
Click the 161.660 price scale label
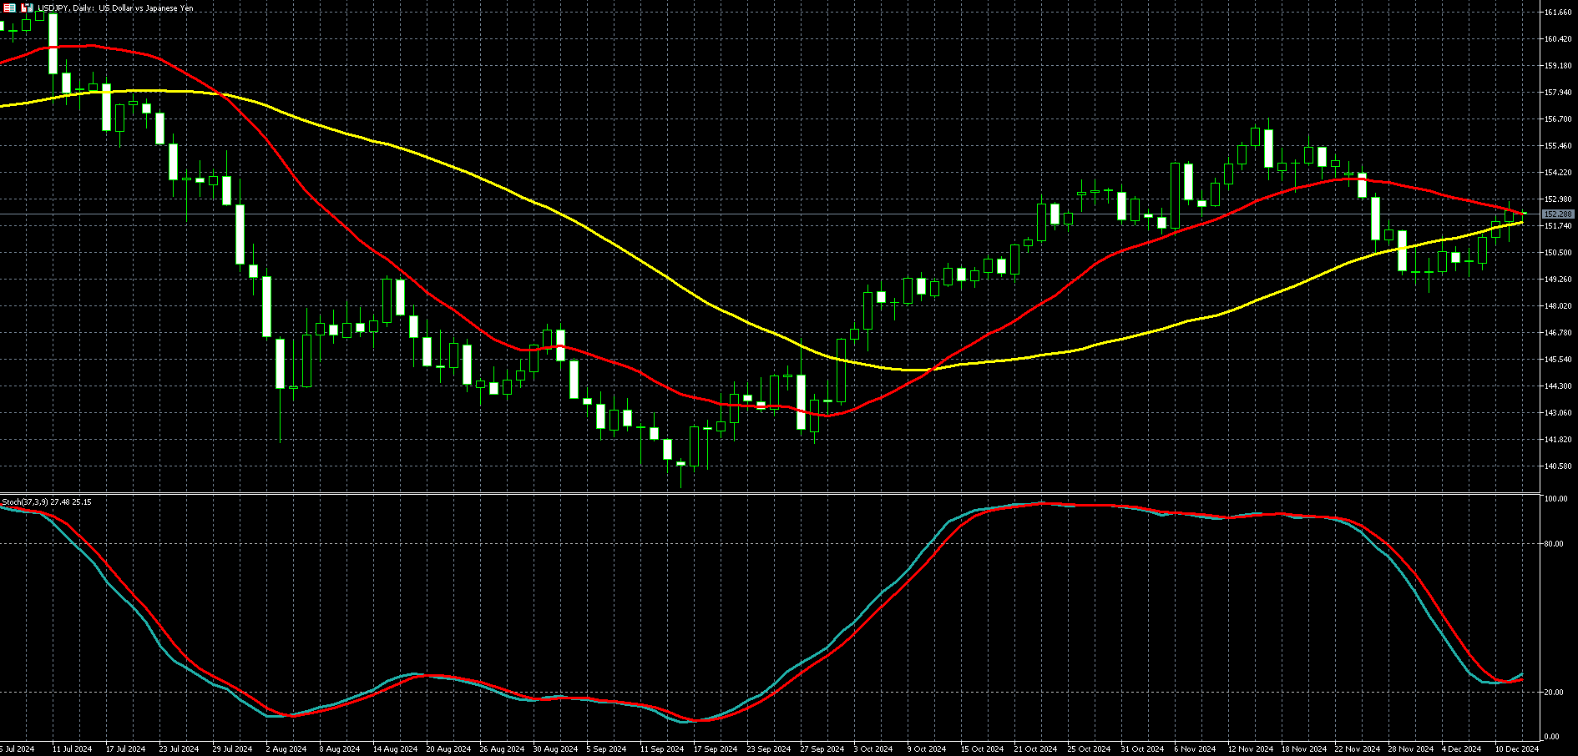pos(1558,13)
